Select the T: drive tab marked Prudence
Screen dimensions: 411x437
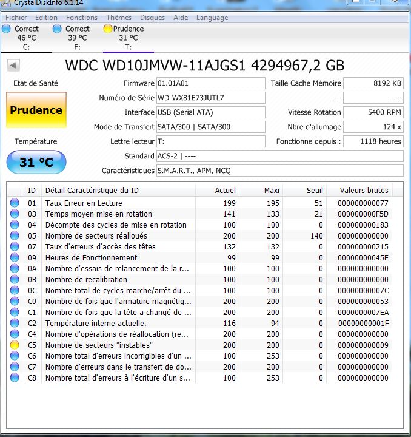[128, 38]
